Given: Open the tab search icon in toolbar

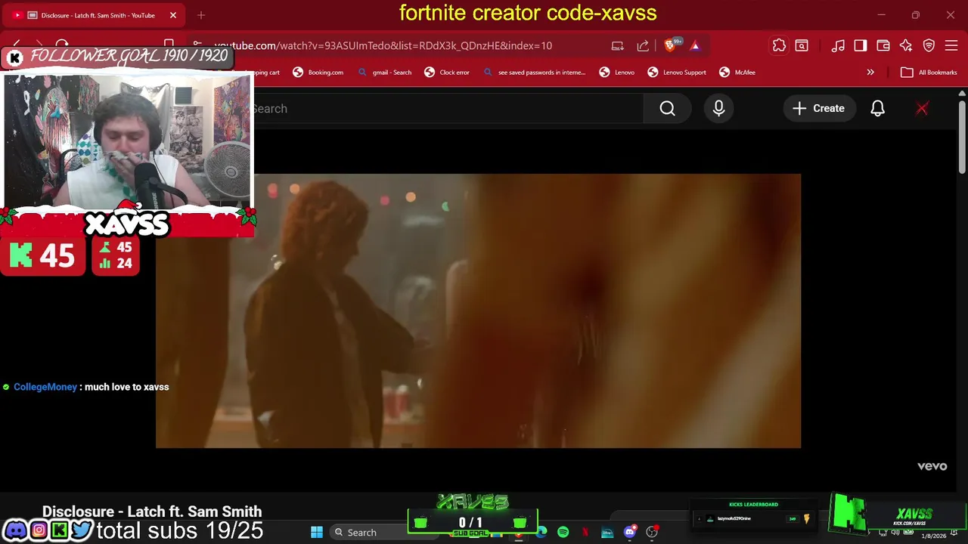Looking at the screenshot, I should pos(802,45).
